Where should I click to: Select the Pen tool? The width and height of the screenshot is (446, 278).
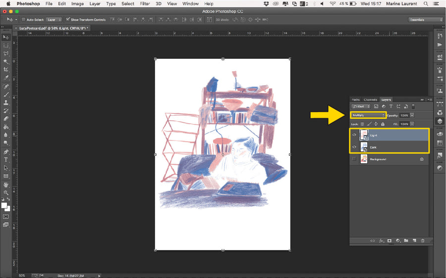click(x=5, y=152)
